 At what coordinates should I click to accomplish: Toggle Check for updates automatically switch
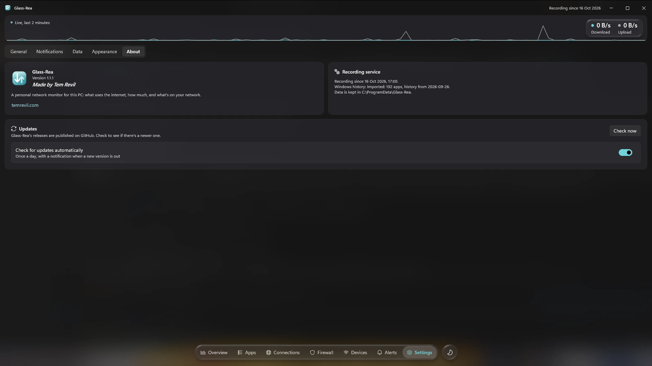click(625, 152)
